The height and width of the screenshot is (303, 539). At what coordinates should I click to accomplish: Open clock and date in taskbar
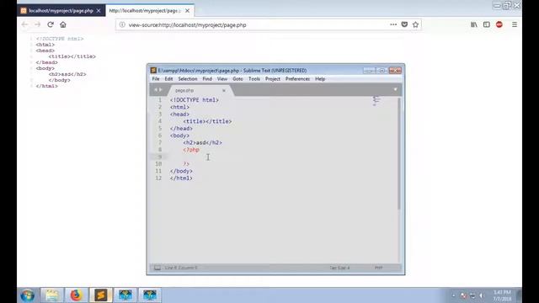(x=502, y=295)
